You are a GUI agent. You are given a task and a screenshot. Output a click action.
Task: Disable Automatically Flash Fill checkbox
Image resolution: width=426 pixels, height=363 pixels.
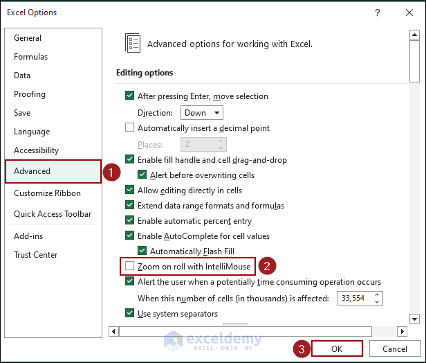pyautogui.click(x=142, y=251)
